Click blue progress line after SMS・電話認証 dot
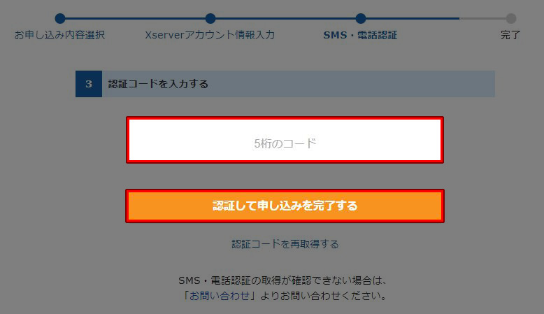Viewport: 544px width, 314px height. [x=413, y=18]
